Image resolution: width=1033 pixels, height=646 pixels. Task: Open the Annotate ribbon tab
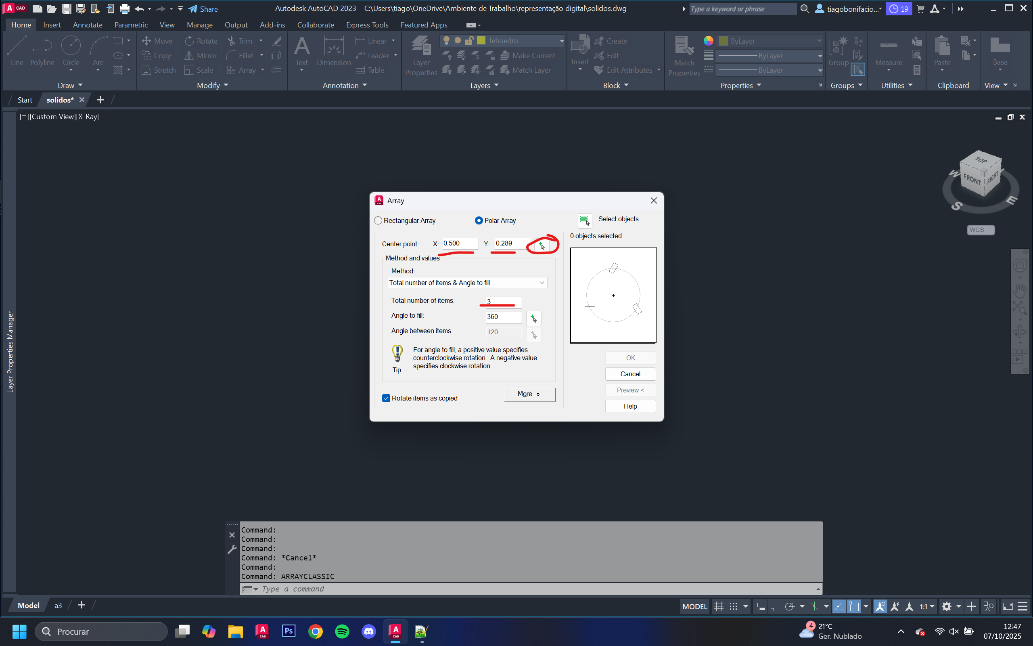tap(88, 25)
